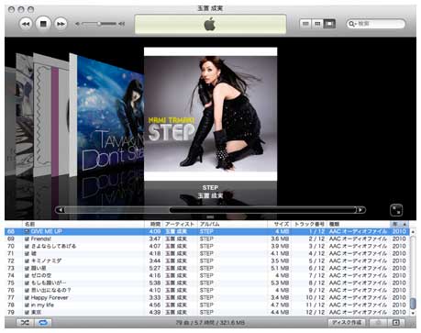Open the search magnifier options

point(352,24)
